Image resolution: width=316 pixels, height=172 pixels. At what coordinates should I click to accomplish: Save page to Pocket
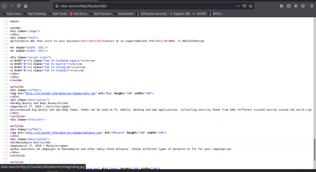[244, 6]
